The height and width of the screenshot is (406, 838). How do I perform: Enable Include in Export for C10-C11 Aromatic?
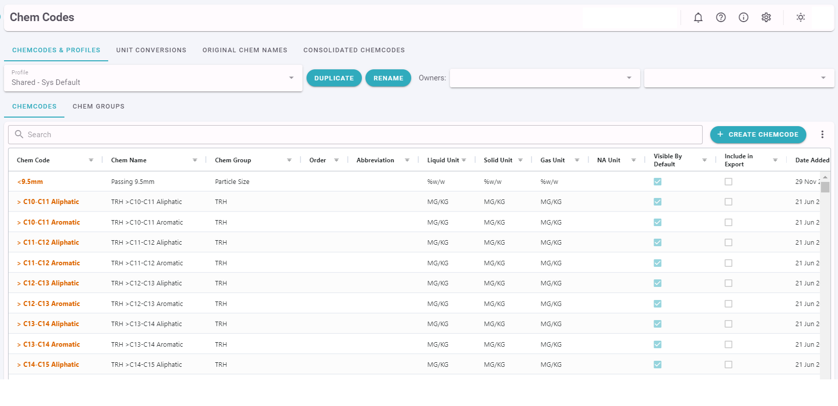pyautogui.click(x=728, y=222)
